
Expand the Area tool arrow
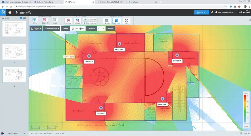[57, 20]
